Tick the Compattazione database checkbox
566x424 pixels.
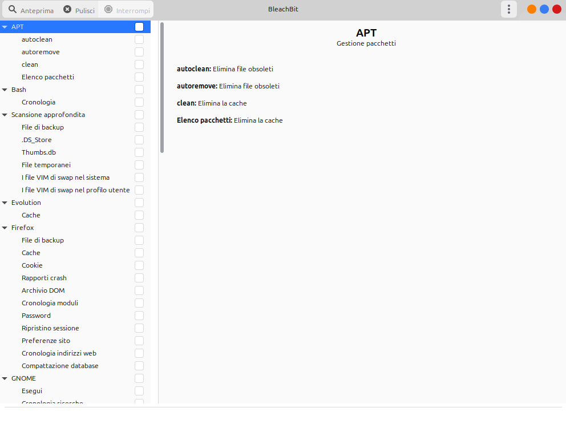click(139, 366)
